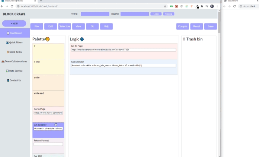The image size is (259, 157).
Task: Click the palette Get Selector input field
Action: (48, 128)
